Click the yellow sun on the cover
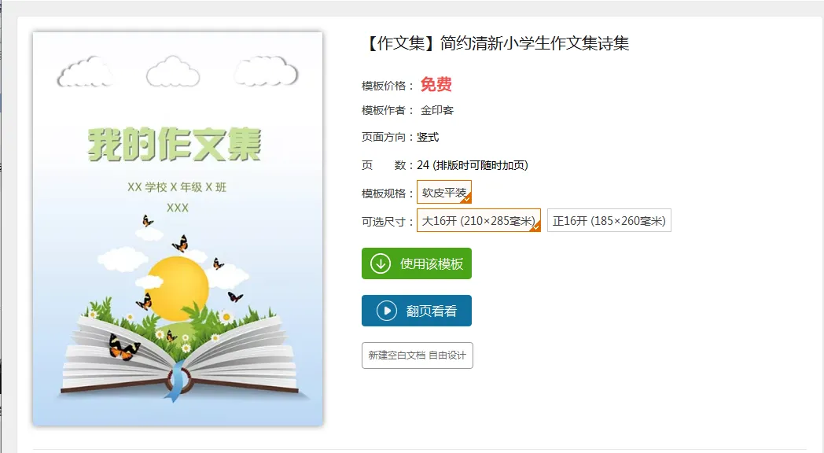The image size is (824, 453). (x=177, y=288)
